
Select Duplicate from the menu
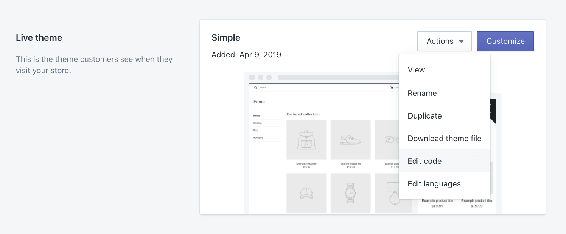(445, 116)
